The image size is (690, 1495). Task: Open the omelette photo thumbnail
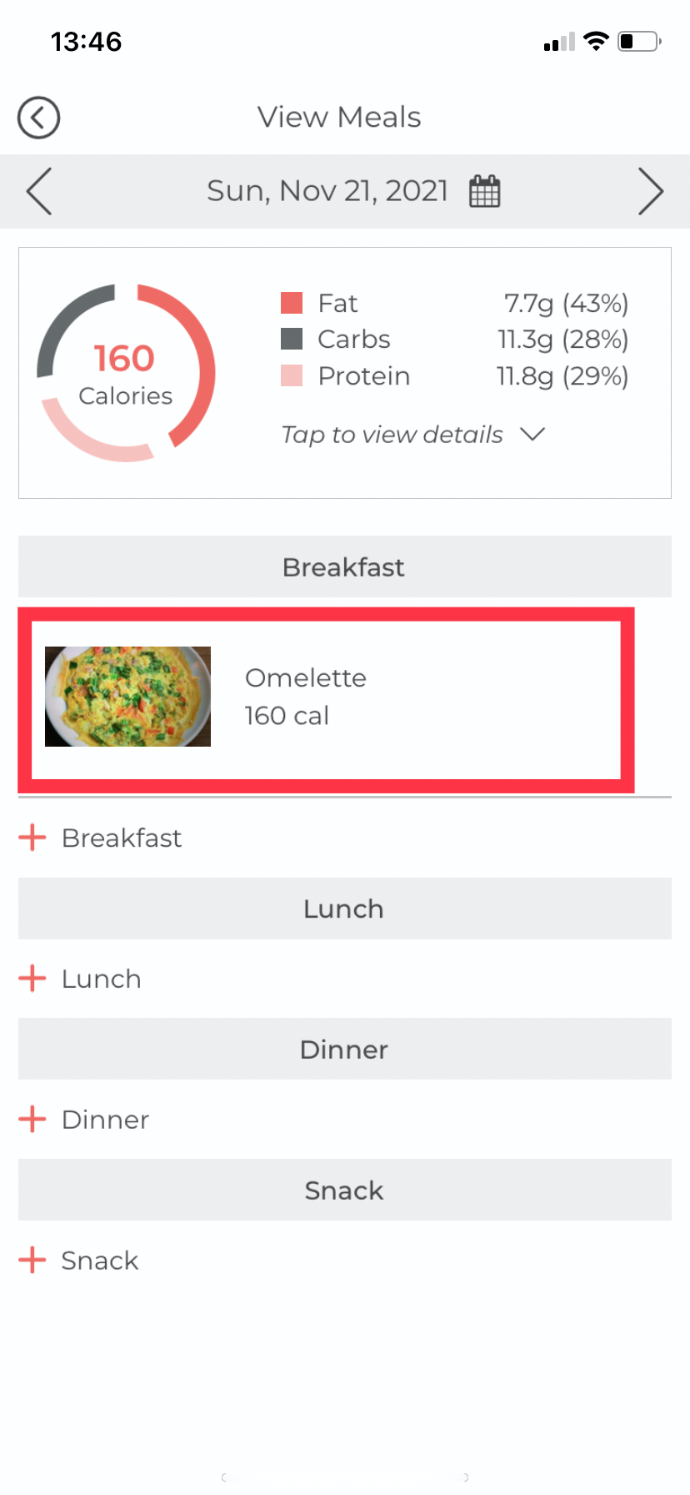[127, 697]
